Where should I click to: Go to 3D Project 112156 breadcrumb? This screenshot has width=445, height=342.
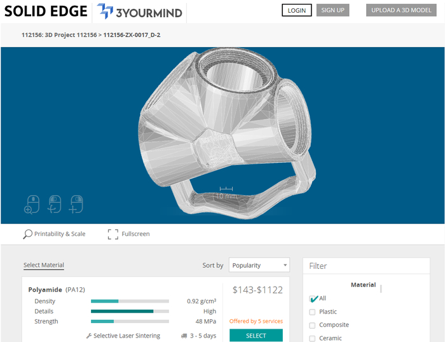coord(59,35)
